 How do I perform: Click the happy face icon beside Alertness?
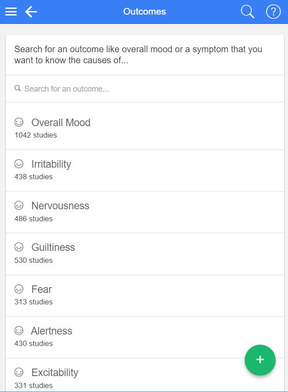19,331
